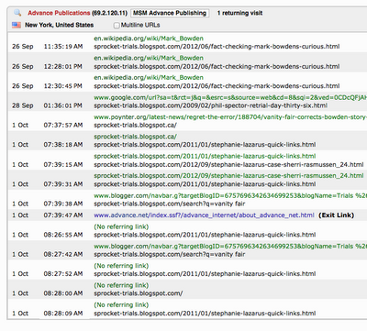Open Wikipedia referrer at 12:28:01 PM

[x=149, y=58]
